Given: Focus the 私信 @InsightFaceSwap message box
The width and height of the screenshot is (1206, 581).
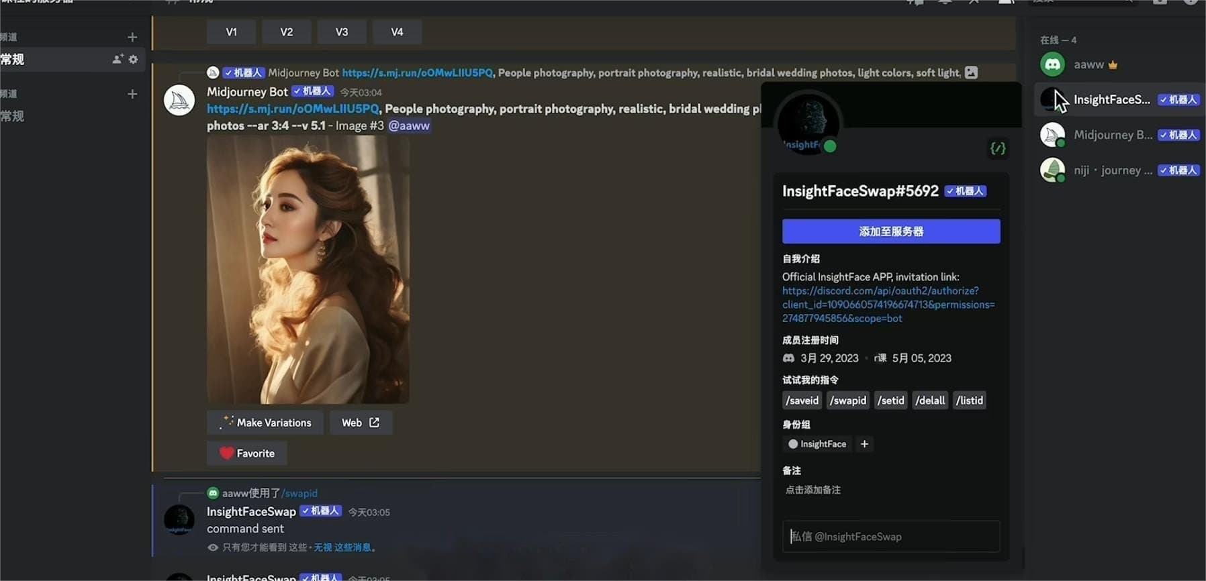Looking at the screenshot, I should pyautogui.click(x=891, y=536).
